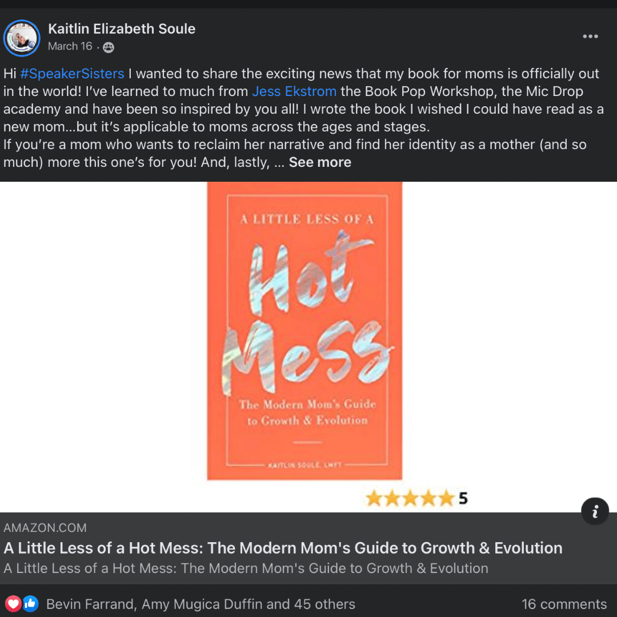The image size is (617, 617).
Task: Click the heart reaction icon
Action: [13, 604]
